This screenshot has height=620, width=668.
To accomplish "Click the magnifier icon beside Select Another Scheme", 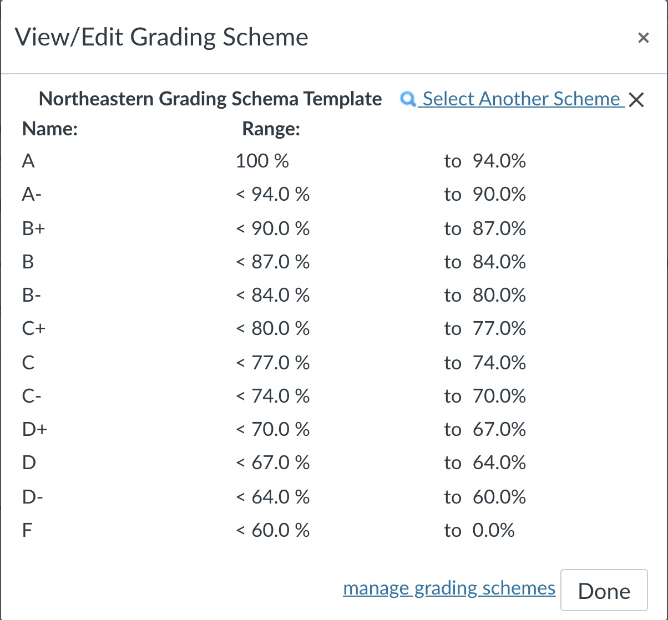I will 408,100.
